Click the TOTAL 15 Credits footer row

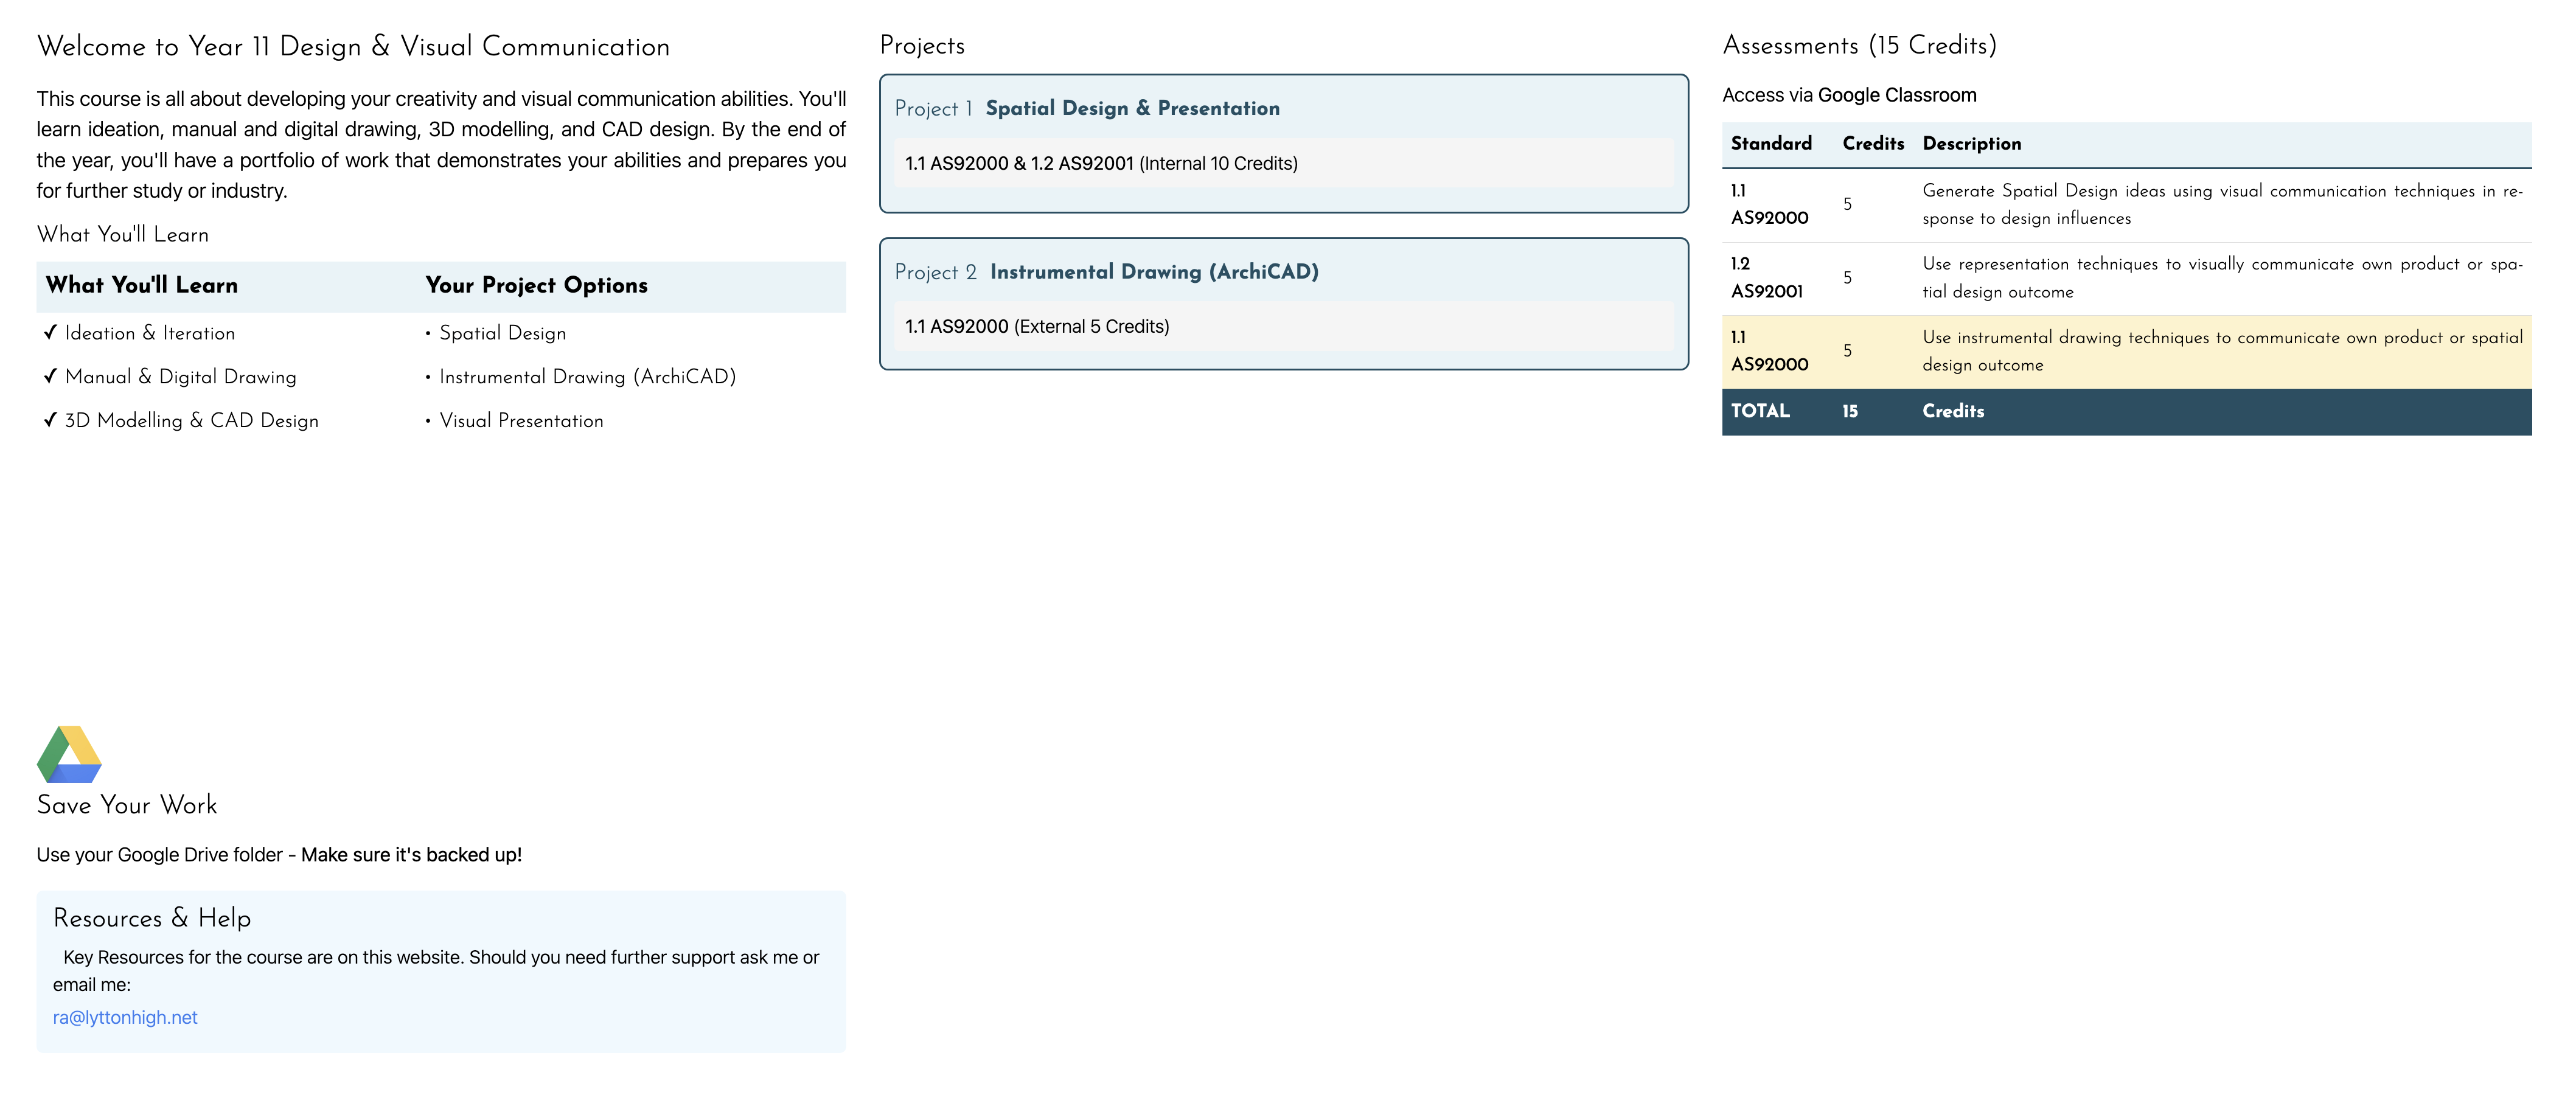pos(2127,412)
